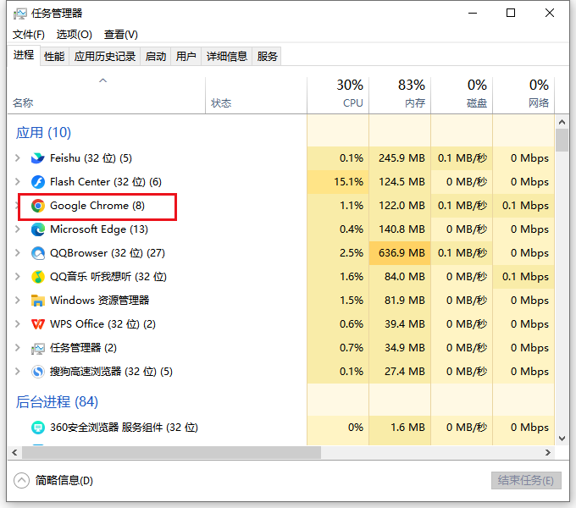Select the Microsoft Edge (13) row
This screenshot has height=508, width=576.
(x=280, y=229)
